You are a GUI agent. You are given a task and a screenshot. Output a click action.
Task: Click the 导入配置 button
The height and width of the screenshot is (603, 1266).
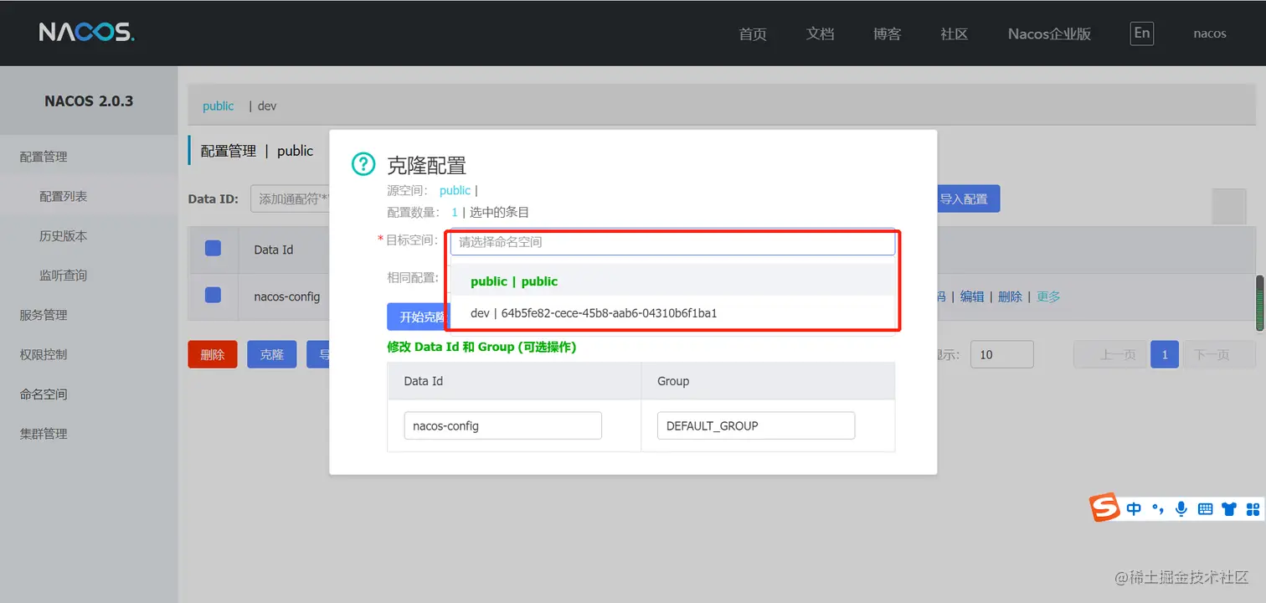click(x=968, y=198)
